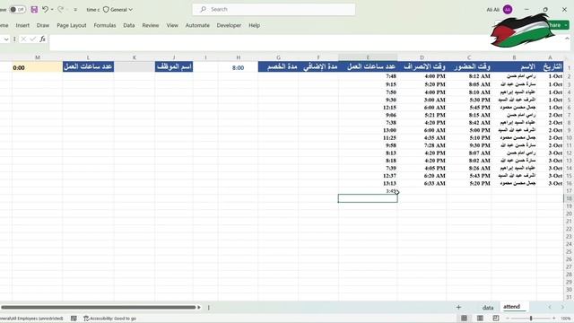This screenshot has height=323, width=574.
Task: Click the macro recording status bar icon
Action: (x=74, y=319)
